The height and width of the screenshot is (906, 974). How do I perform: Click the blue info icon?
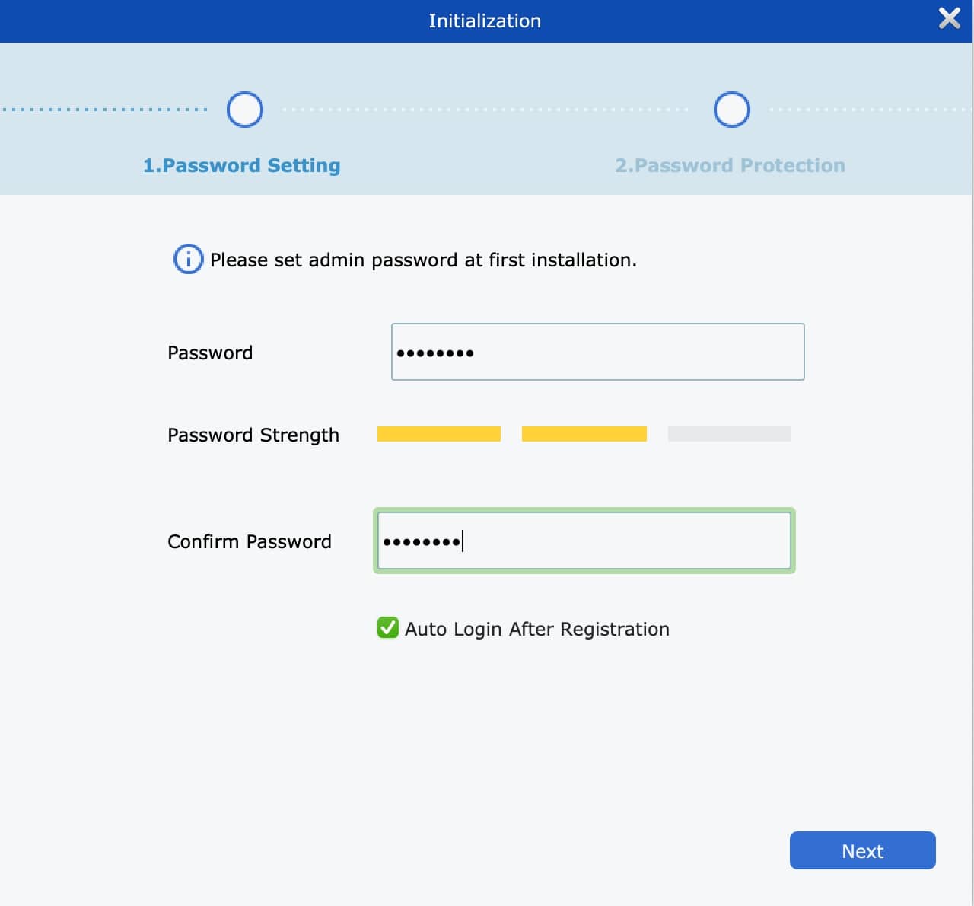point(188,260)
